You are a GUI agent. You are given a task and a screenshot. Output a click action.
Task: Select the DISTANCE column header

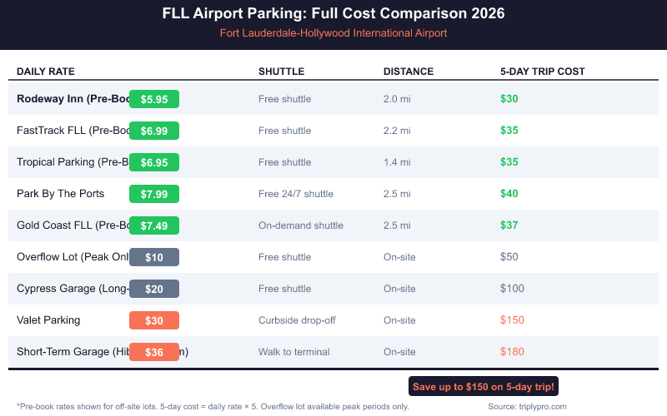pyautogui.click(x=409, y=72)
